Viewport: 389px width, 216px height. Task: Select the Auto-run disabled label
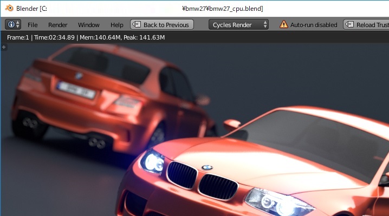314,25
